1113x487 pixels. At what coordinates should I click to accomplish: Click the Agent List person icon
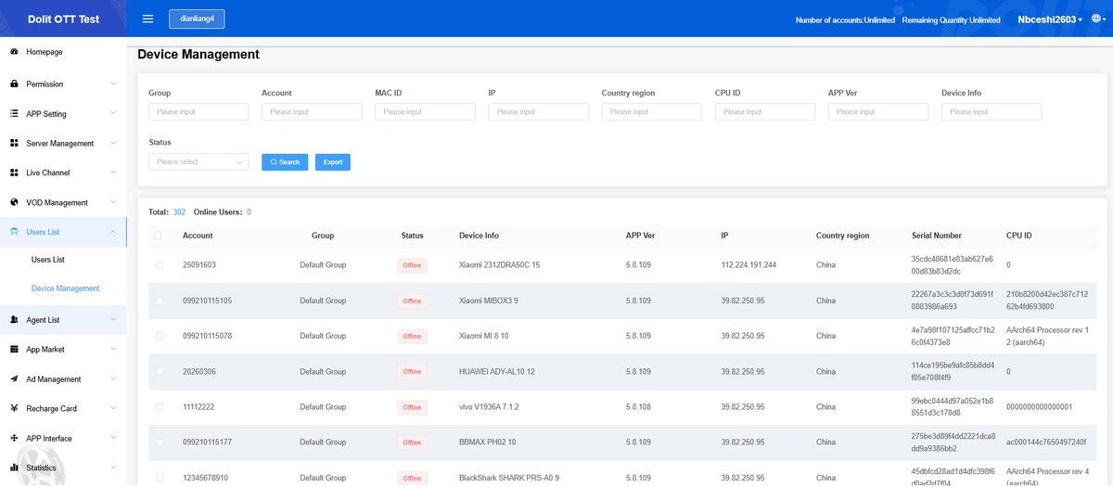point(15,320)
